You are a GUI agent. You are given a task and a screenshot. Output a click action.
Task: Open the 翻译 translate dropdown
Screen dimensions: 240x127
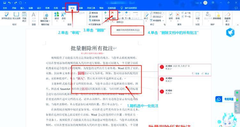coord(57,17)
